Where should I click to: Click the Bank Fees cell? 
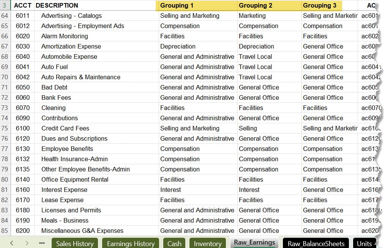(96, 97)
